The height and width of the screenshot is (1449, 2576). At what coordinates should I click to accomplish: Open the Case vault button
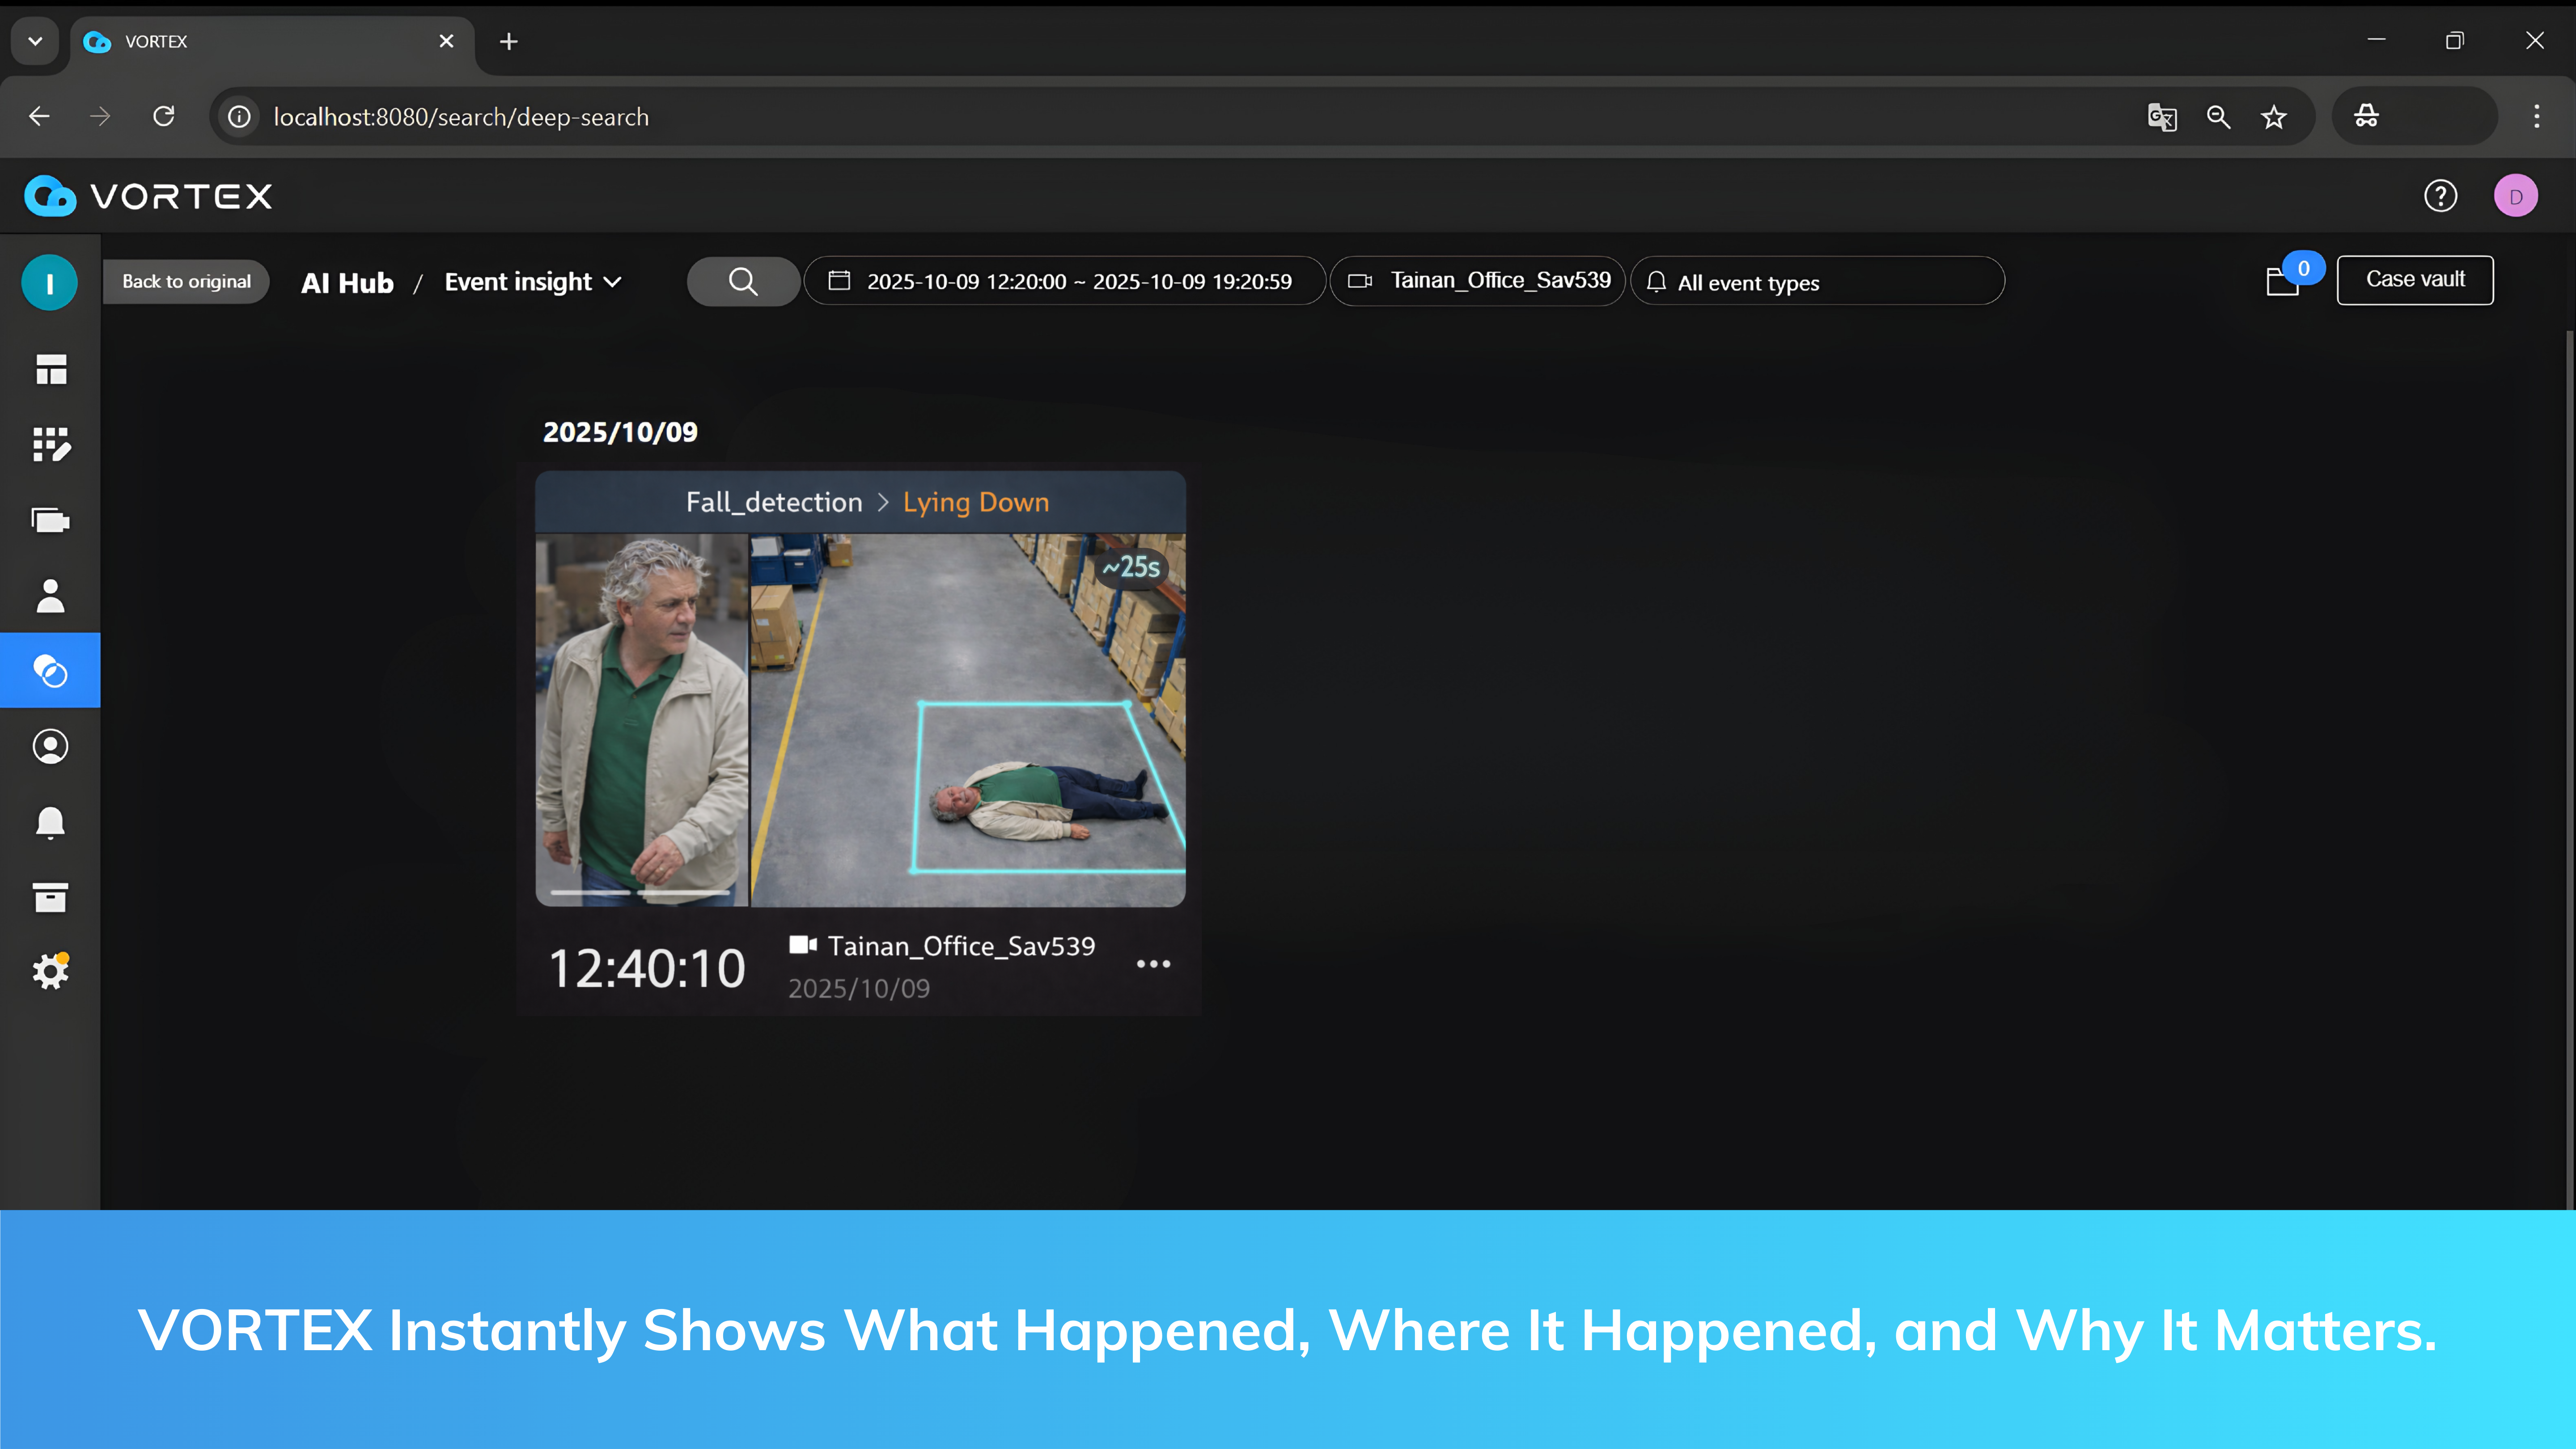pos(2414,280)
